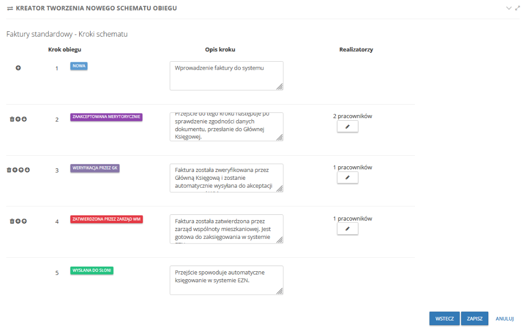Move step 3 down with arrow icon
The image size is (525, 333).
pyautogui.click(x=27, y=170)
